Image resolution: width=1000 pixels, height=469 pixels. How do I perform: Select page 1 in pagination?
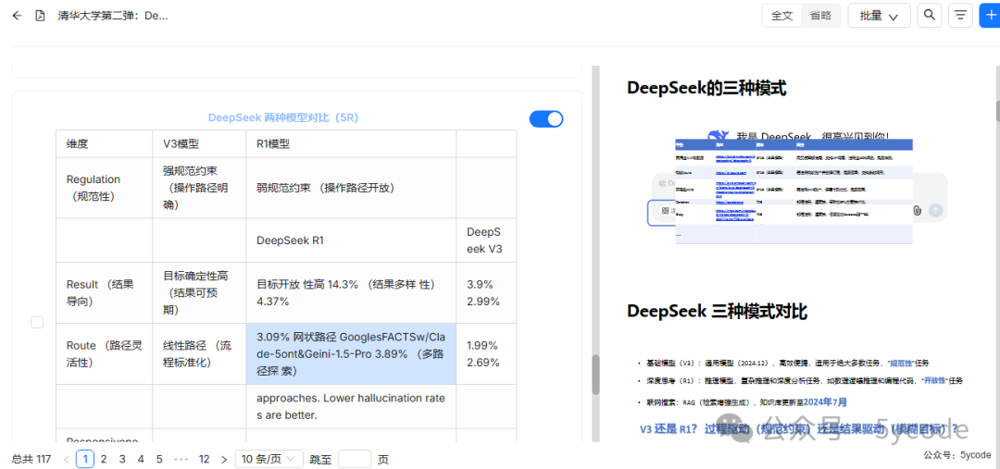[x=85, y=459]
